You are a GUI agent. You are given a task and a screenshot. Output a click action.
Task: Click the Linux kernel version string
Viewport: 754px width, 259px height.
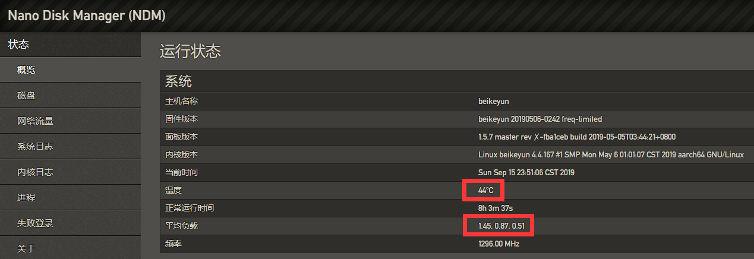[x=611, y=154]
